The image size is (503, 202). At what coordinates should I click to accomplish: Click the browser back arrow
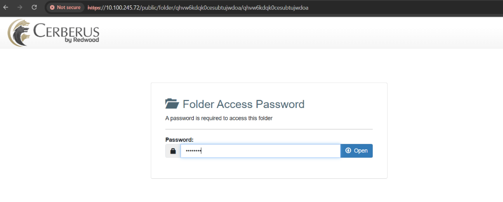click(6, 8)
